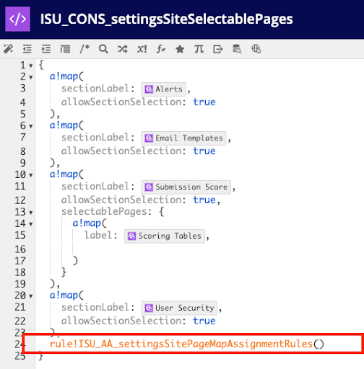The height and width of the screenshot is (369, 364).
Task: Collapse the a!map fold at line 20
Action: coord(31,296)
